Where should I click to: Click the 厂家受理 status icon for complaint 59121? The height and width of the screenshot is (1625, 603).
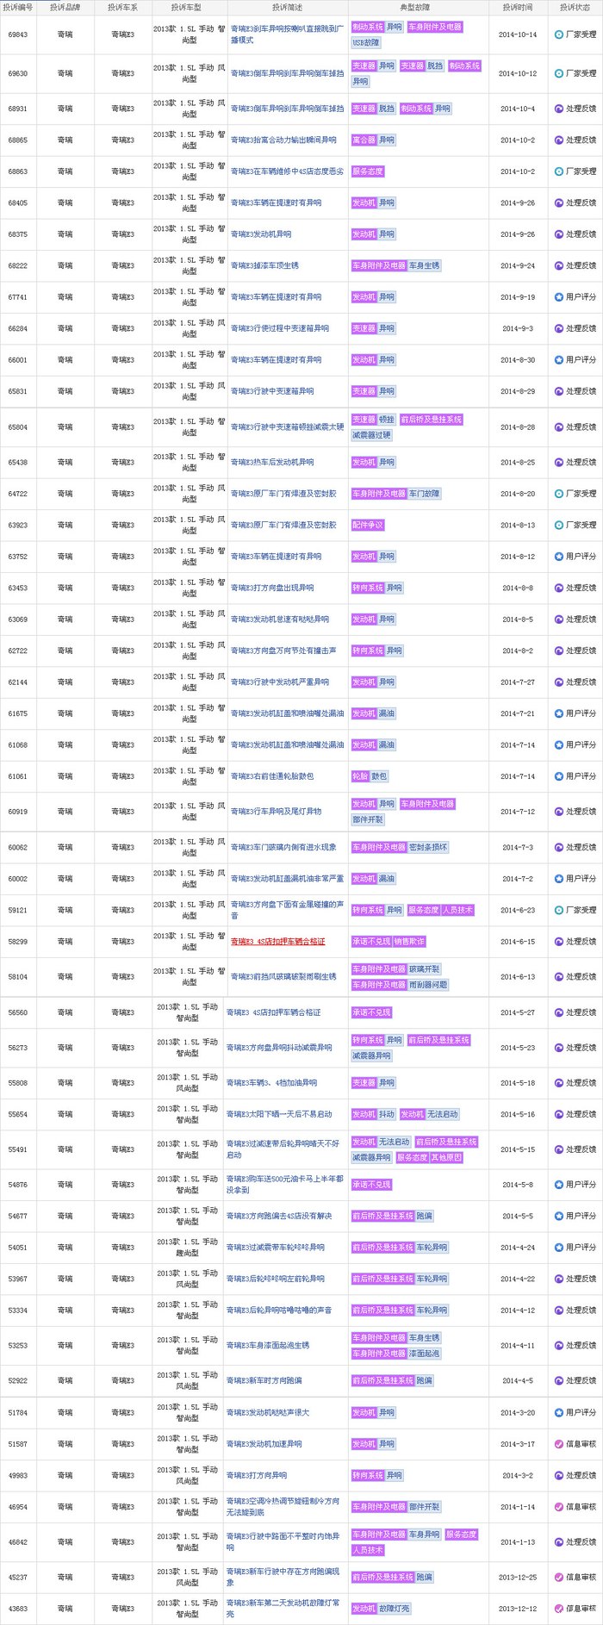(558, 910)
